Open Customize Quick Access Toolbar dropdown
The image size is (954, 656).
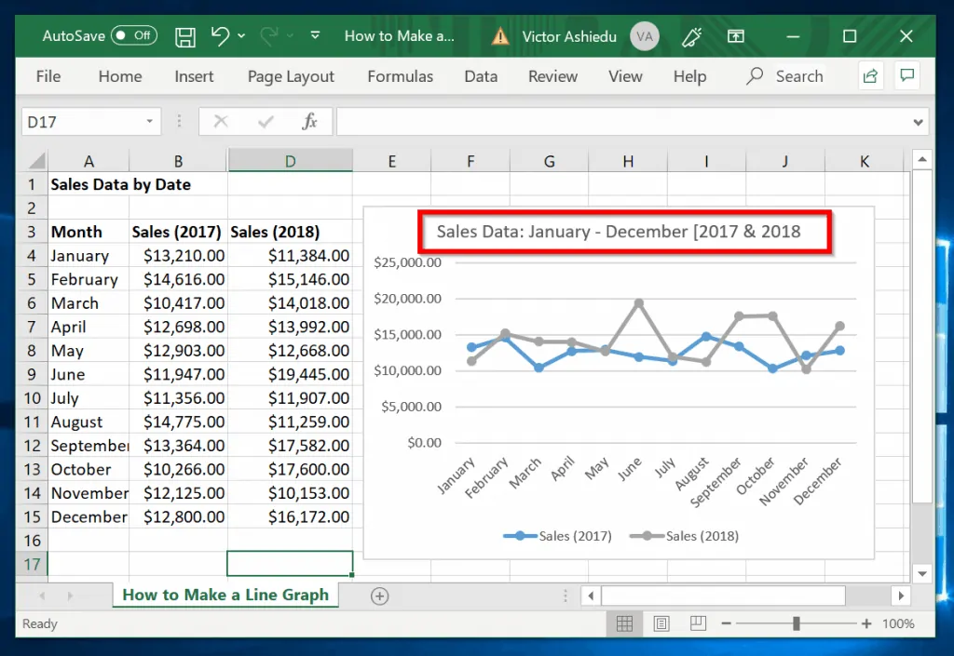click(315, 36)
